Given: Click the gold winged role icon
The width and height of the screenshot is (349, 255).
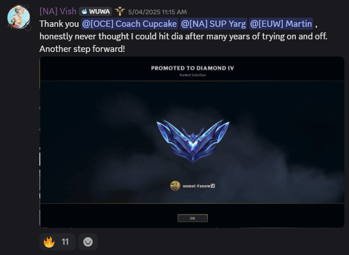Looking at the screenshot, I should click(x=120, y=11).
